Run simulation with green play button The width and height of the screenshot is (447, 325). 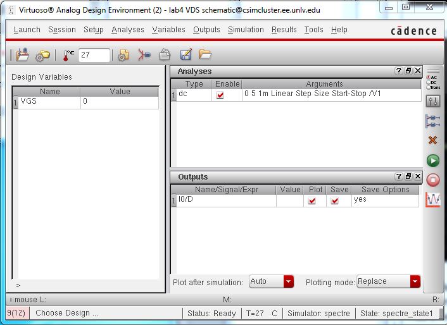(x=432, y=161)
